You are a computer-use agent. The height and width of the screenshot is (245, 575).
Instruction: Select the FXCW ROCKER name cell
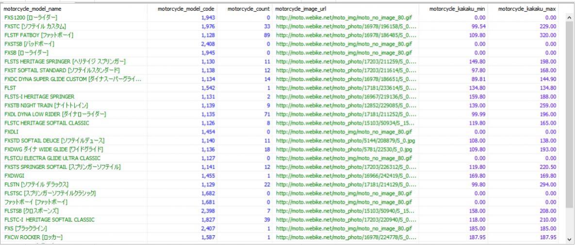[x=73, y=237]
